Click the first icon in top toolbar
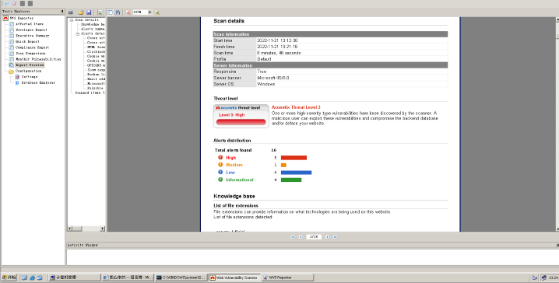The image size is (559, 283). pos(7,4)
